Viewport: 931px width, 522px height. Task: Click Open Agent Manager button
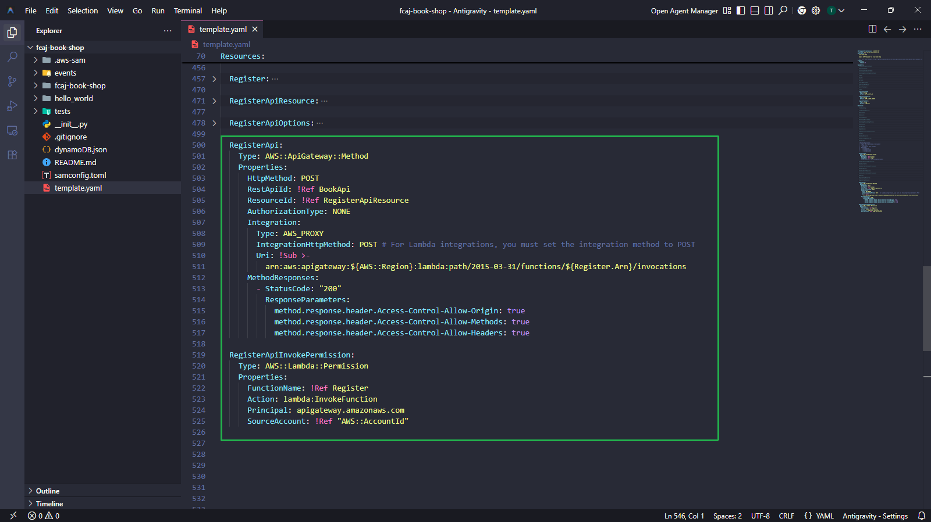click(x=684, y=10)
